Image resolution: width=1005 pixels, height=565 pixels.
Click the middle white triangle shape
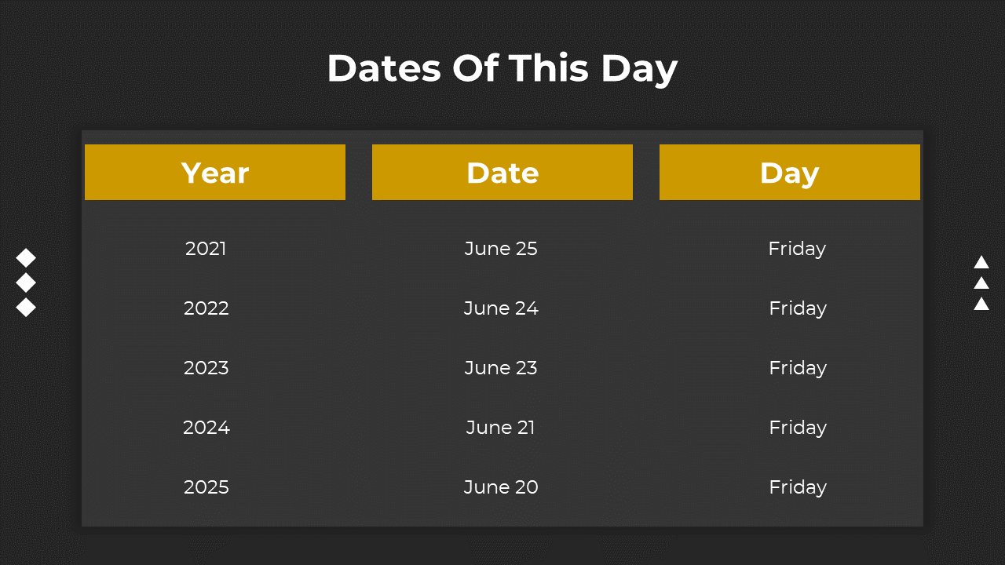click(x=981, y=282)
